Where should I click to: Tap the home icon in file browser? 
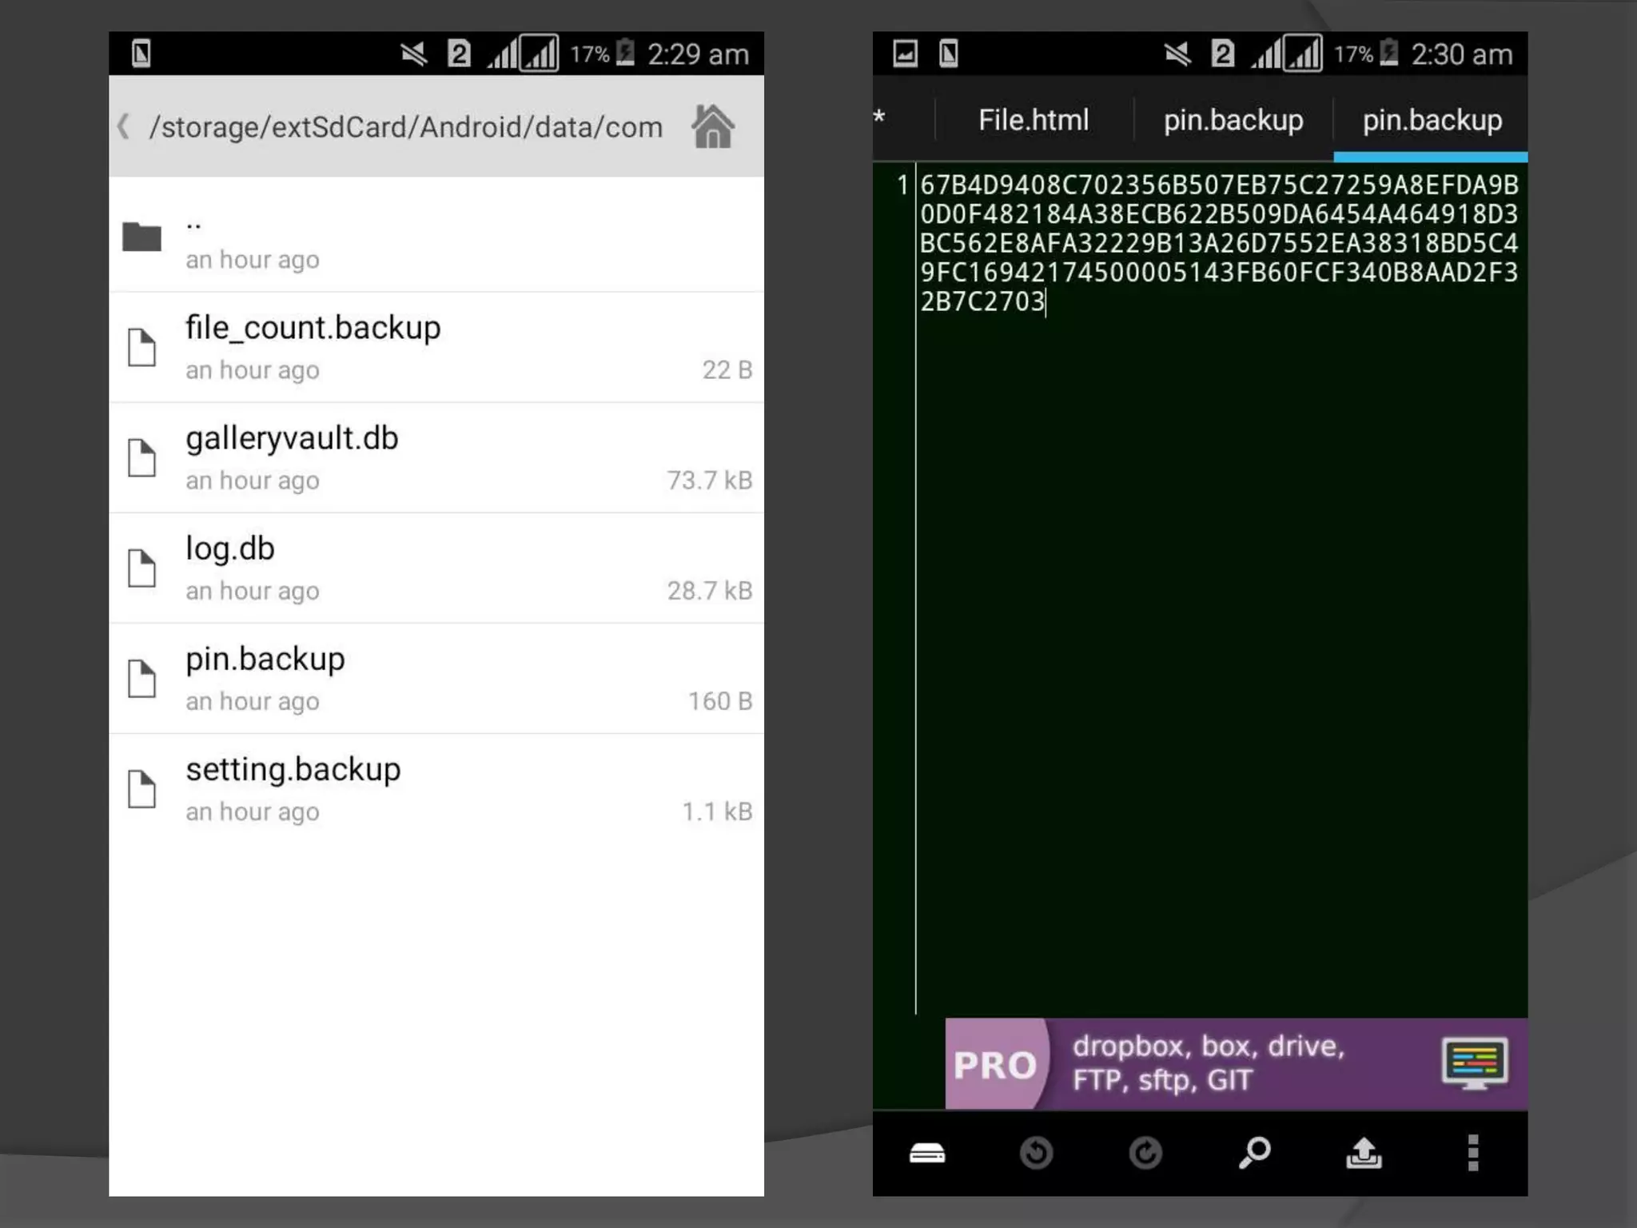pos(712,127)
